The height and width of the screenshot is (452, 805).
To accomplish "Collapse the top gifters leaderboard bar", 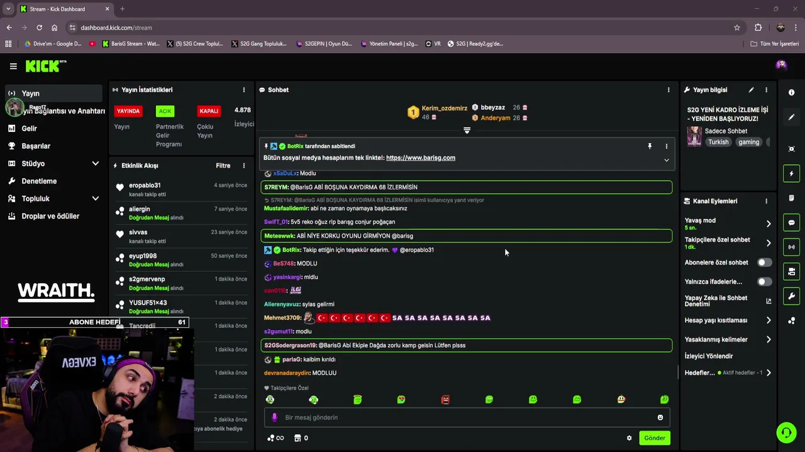I will tap(467, 131).
